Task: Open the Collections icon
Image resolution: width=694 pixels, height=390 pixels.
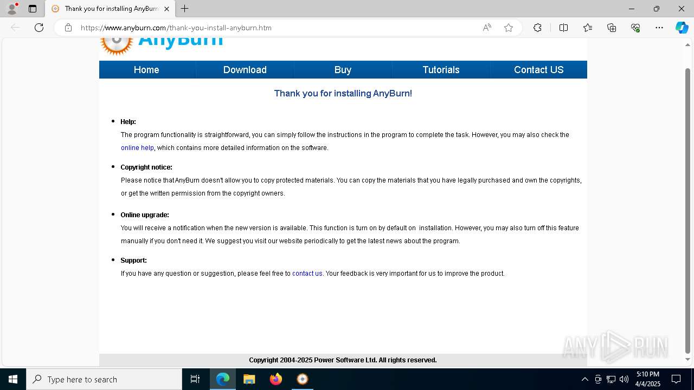Action: coord(612,28)
